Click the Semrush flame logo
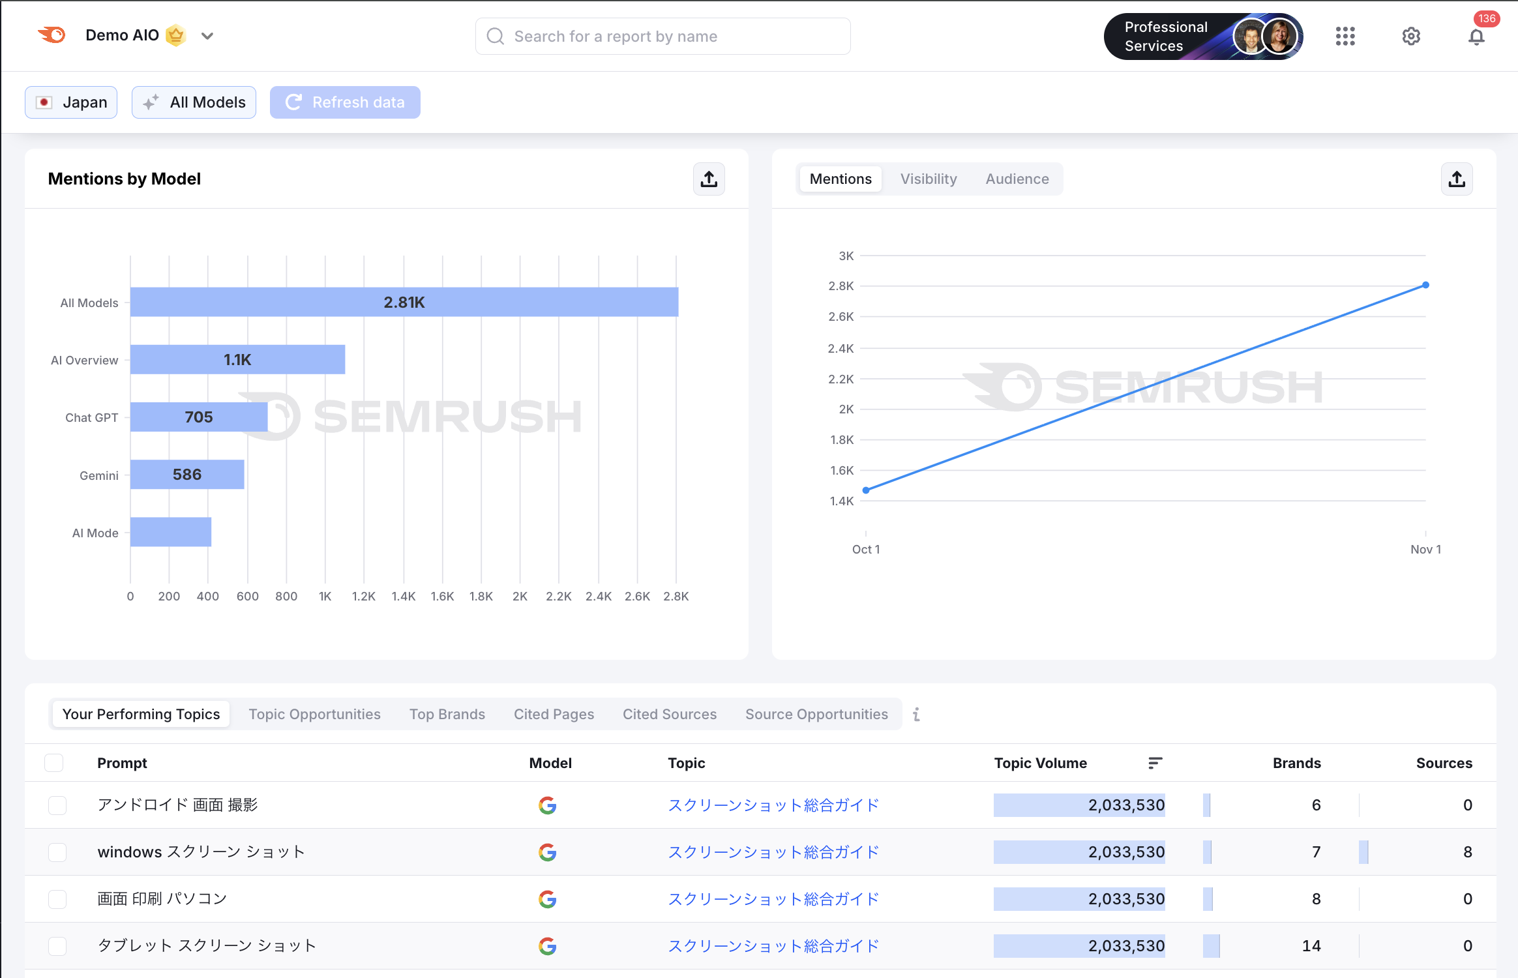 point(52,35)
